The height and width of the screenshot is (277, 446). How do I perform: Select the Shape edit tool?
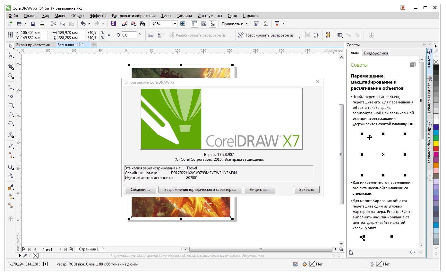click(11, 56)
